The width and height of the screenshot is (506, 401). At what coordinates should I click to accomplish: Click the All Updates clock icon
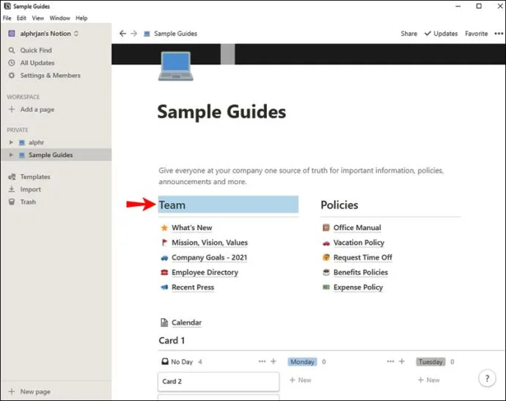point(12,63)
